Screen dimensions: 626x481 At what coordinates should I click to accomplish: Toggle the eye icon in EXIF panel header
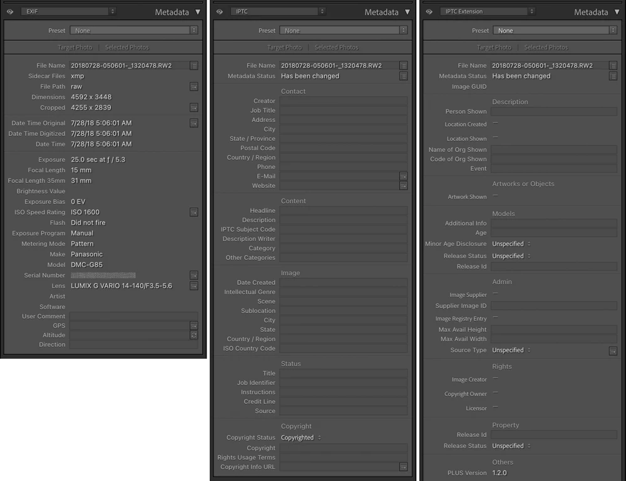click(10, 11)
